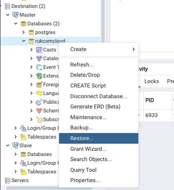This screenshot has width=174, height=190.
Task: Click the Destination server group icon
Action: pos(8,6)
